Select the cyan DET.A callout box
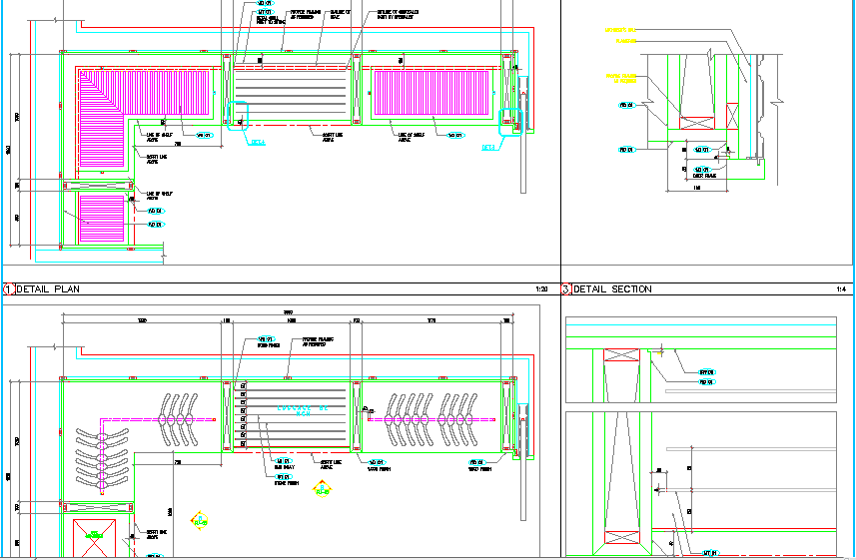 (x=238, y=116)
